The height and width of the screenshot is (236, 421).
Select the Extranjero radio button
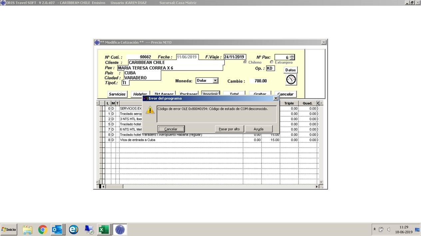coord(272,62)
